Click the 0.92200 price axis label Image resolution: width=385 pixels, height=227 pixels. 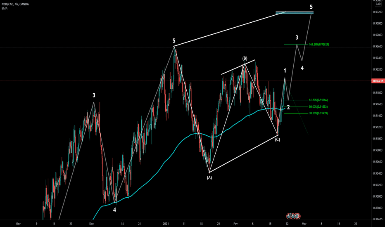pos(378,70)
